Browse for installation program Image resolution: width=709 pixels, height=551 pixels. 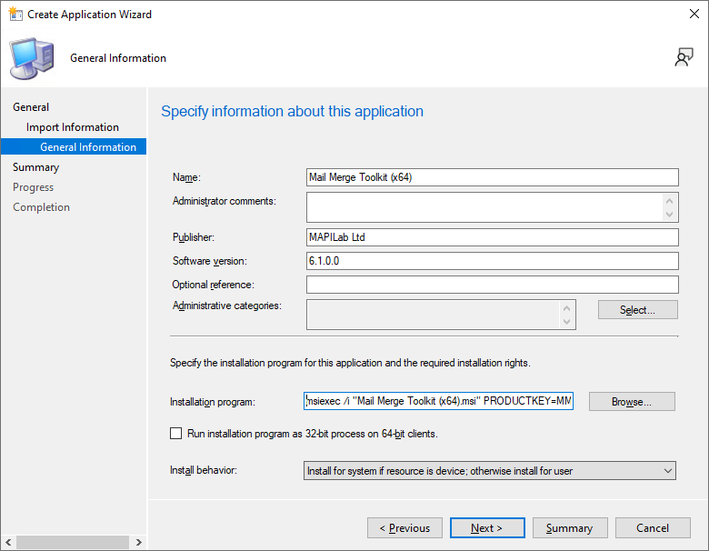point(632,401)
